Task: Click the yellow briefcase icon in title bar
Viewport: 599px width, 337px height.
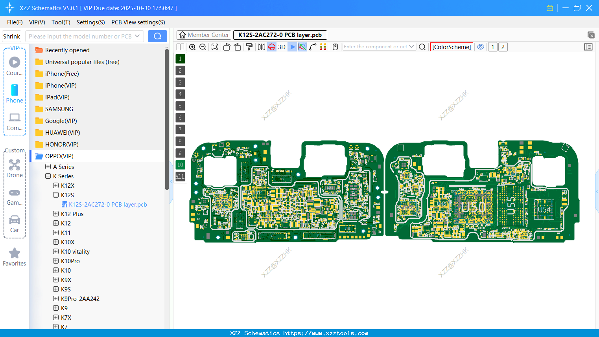Action: (550, 8)
